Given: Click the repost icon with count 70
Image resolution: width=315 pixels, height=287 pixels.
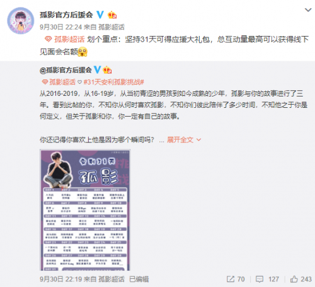Looking at the screenshot, I should 236,279.
